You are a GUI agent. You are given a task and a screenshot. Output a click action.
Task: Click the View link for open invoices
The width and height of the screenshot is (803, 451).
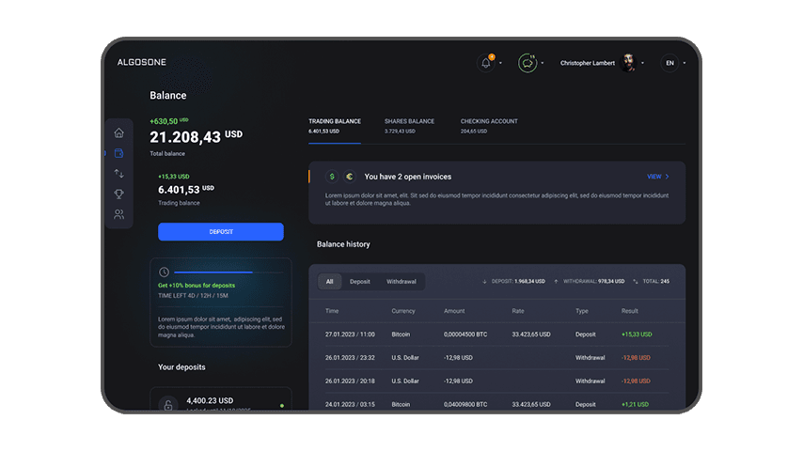click(657, 176)
